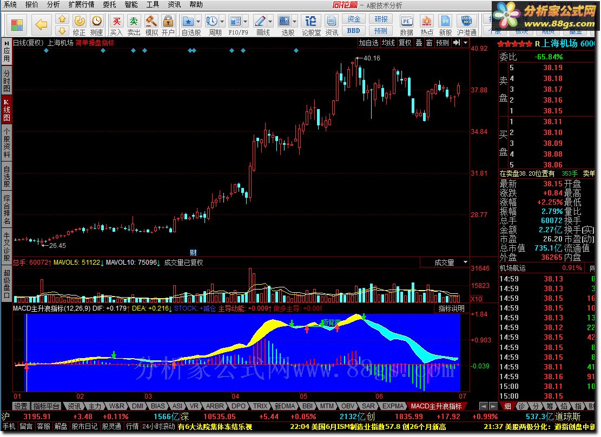Click the 买入 buy icon
The image size is (601, 437).
116,25
